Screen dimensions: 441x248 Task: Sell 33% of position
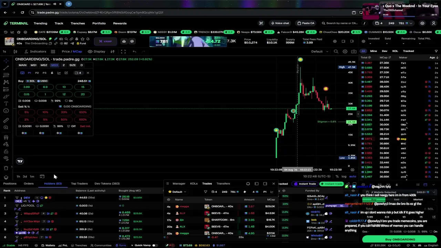pyautogui.click(x=64, y=112)
